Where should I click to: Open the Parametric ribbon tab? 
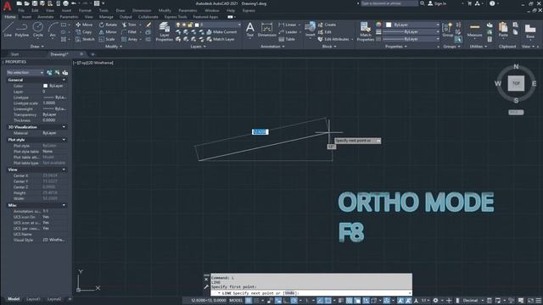(69, 17)
